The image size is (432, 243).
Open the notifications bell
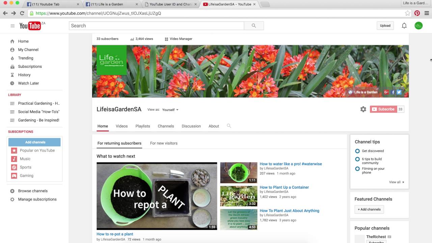point(404,26)
